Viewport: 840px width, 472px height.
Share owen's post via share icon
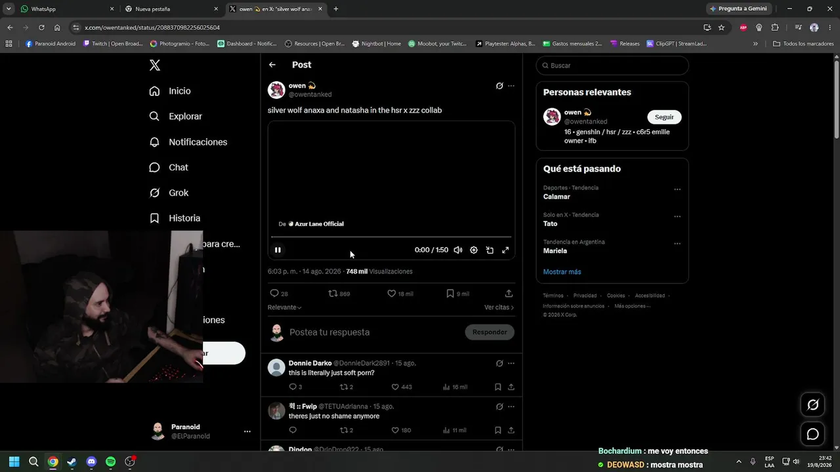click(509, 294)
